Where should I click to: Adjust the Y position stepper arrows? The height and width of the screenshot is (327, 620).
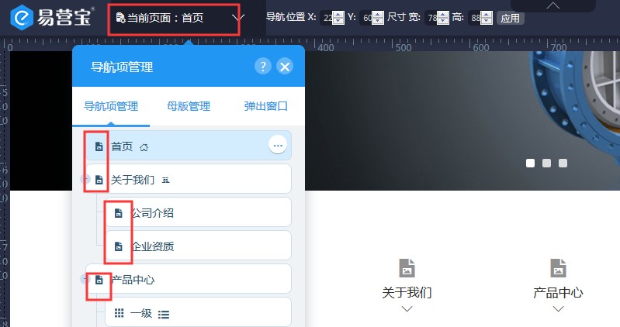378,18
